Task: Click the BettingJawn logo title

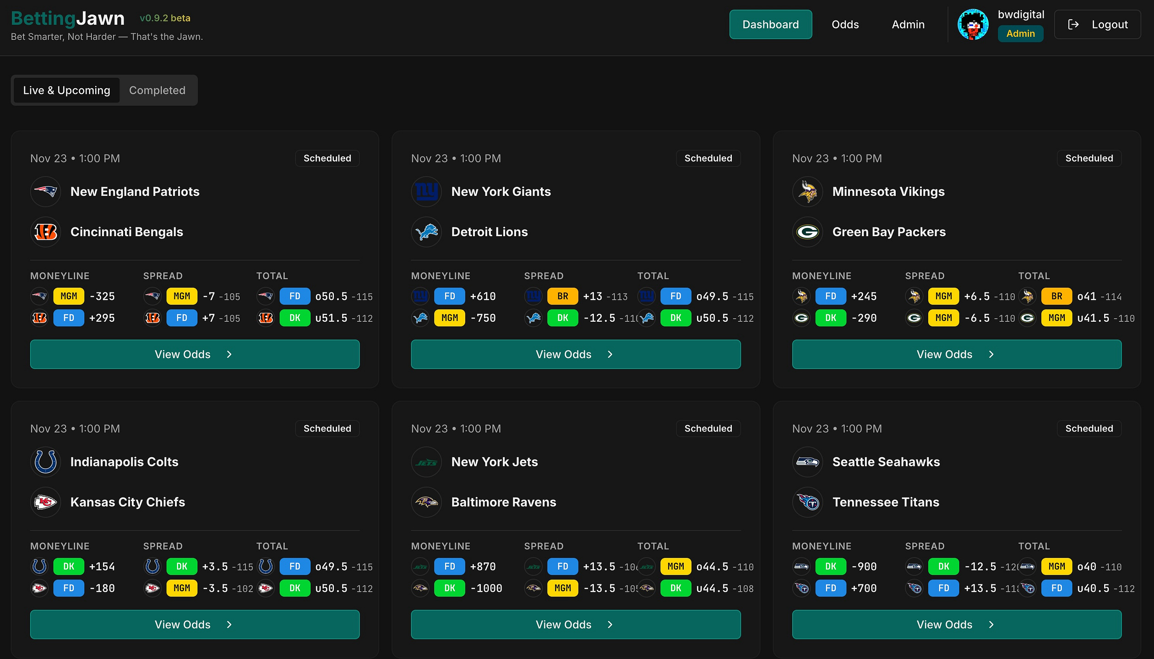Action: coord(68,19)
